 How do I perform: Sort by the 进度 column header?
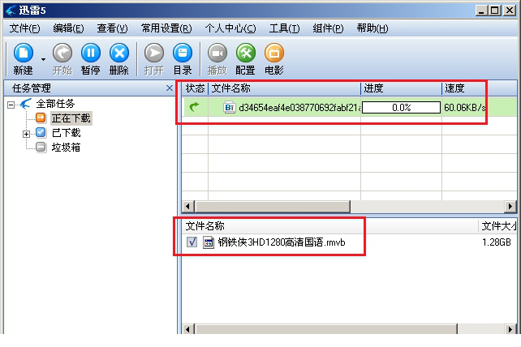coord(402,88)
